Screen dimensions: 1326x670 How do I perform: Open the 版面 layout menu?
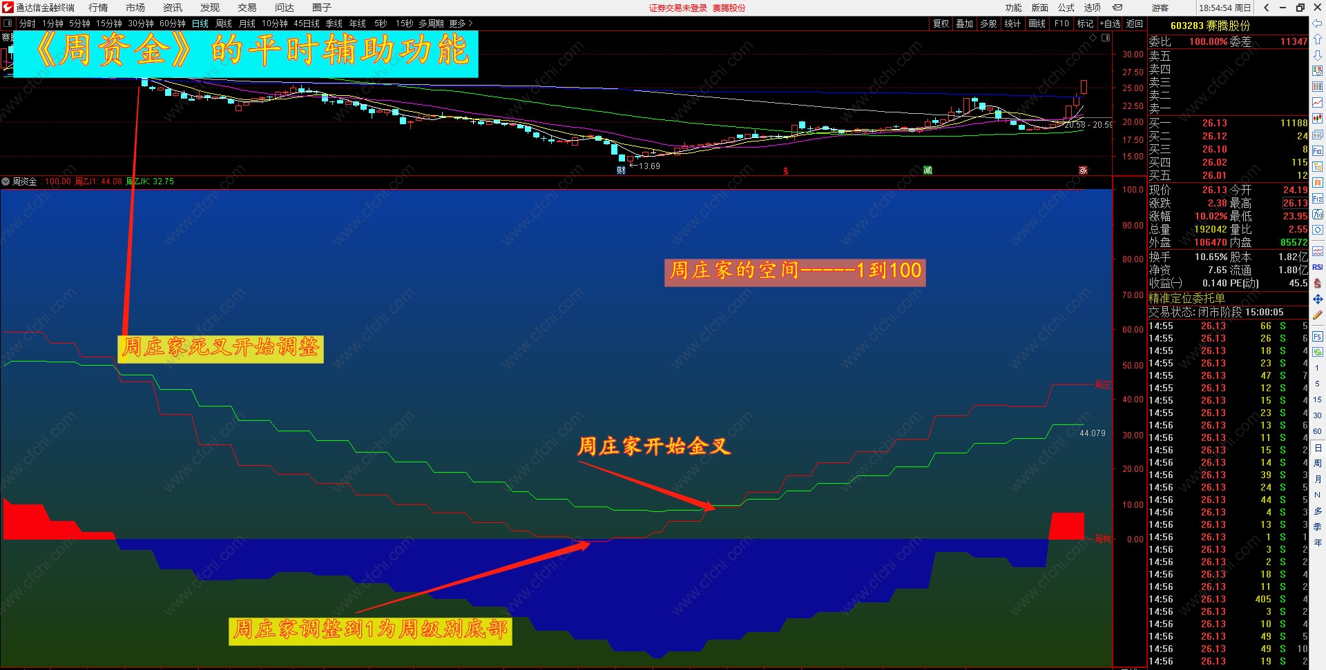point(1039,8)
